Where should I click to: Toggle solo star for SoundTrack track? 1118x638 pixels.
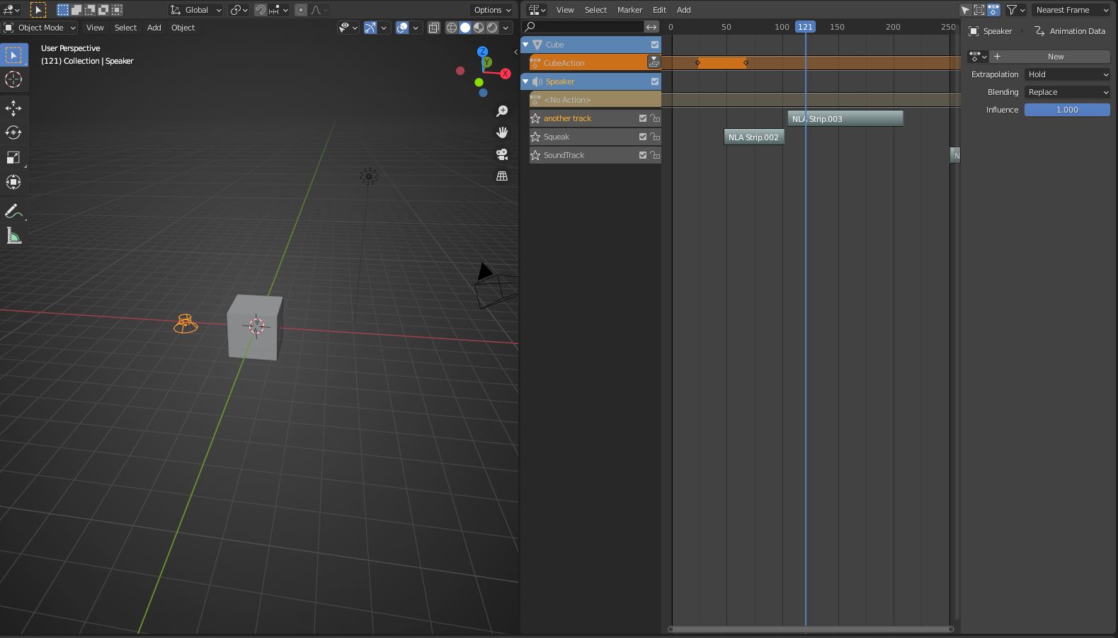click(536, 155)
